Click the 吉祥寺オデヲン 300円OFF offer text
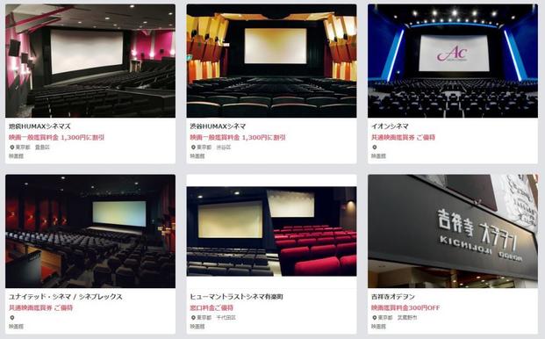 point(405,307)
